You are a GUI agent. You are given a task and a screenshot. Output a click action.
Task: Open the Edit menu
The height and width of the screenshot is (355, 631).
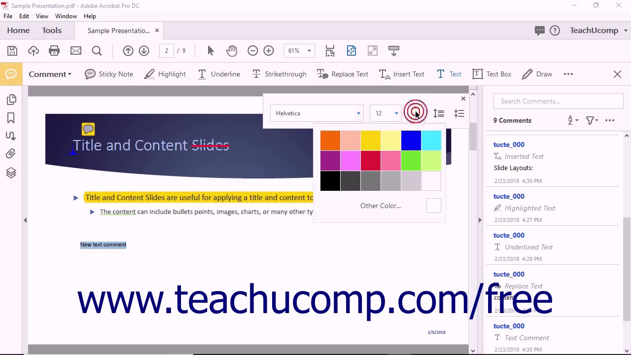click(24, 16)
